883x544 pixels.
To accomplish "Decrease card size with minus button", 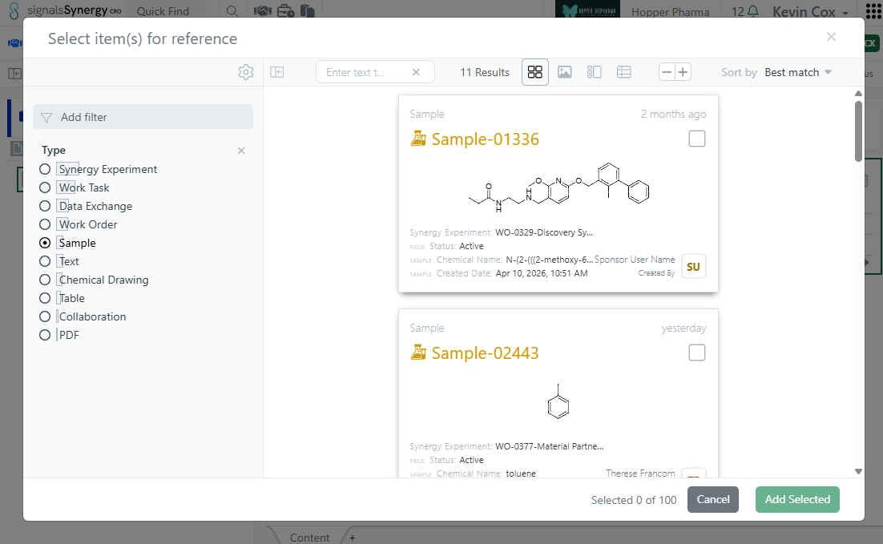I will pos(667,72).
